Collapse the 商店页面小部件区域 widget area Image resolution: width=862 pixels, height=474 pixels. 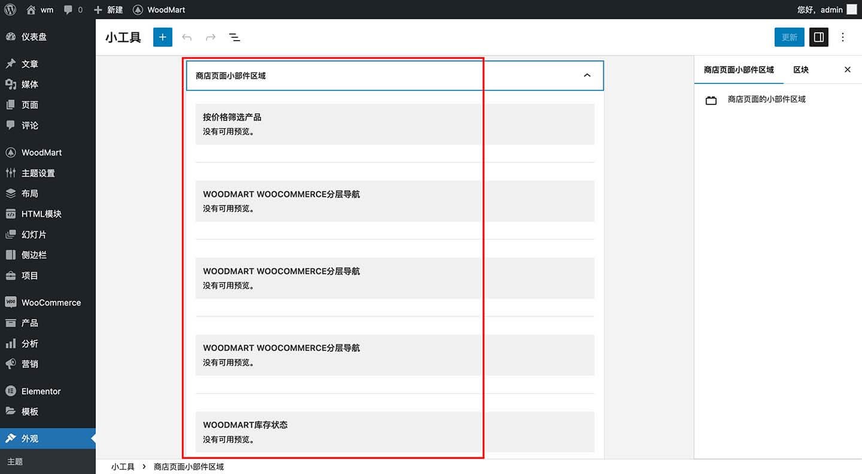point(587,76)
